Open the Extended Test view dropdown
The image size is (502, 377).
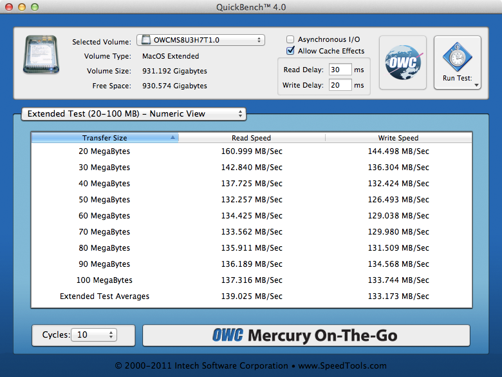[134, 114]
